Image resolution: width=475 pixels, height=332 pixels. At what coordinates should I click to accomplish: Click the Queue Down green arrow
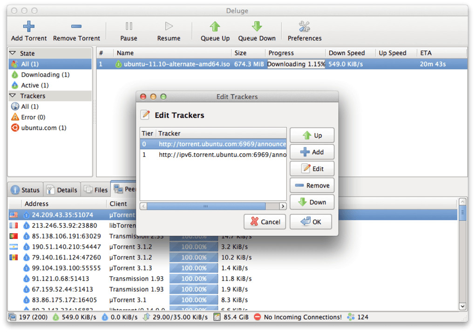[257, 27]
